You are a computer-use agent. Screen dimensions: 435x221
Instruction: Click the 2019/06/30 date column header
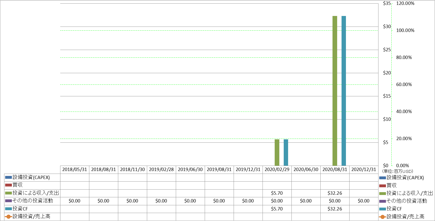190,169
